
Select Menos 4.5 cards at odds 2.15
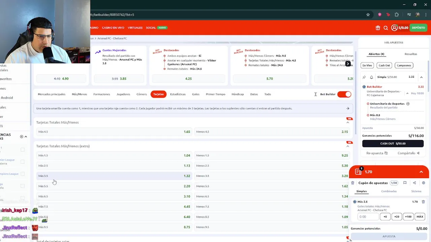[x=272, y=132]
